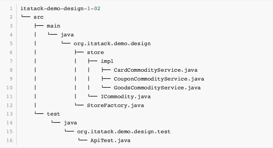
Task: Open the ICommodity.java file entry
Action: click(125, 96)
